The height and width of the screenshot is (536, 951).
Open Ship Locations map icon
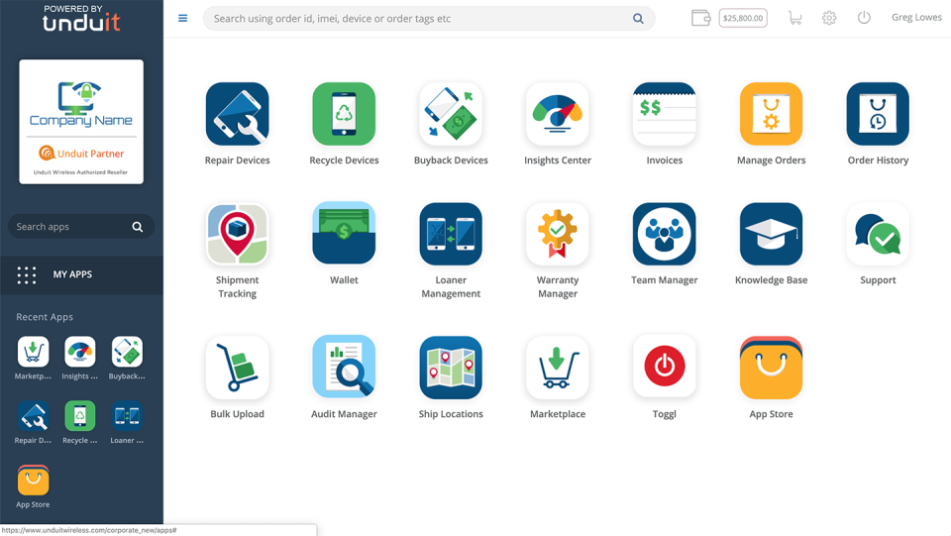tap(451, 367)
